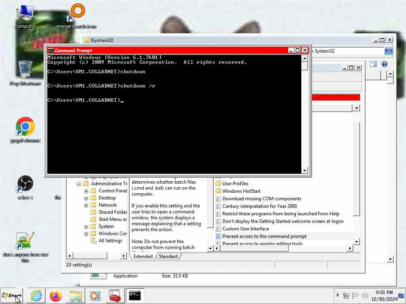Open the Windows HotStart folder

pyautogui.click(x=238, y=191)
